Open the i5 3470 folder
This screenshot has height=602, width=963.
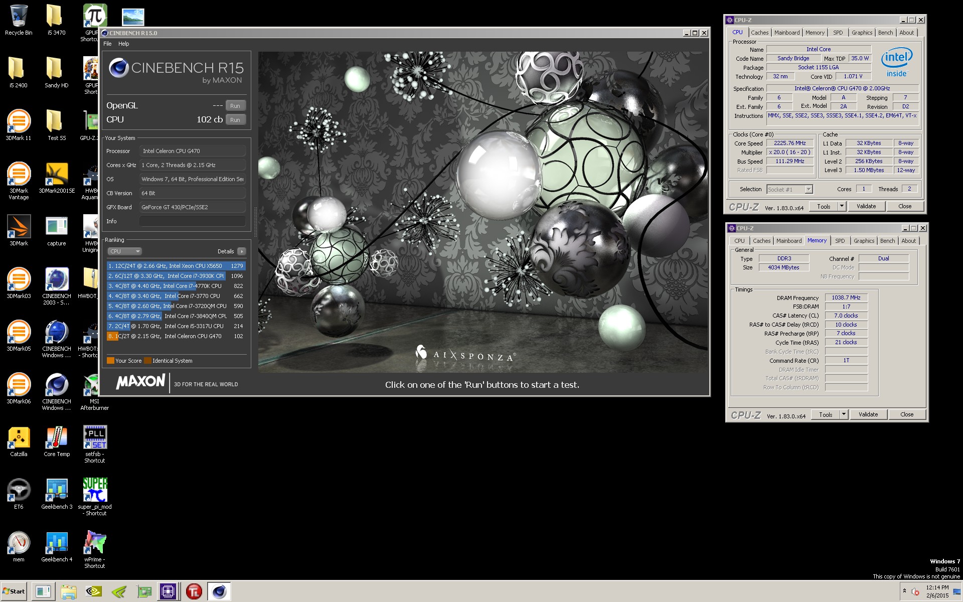[56, 20]
